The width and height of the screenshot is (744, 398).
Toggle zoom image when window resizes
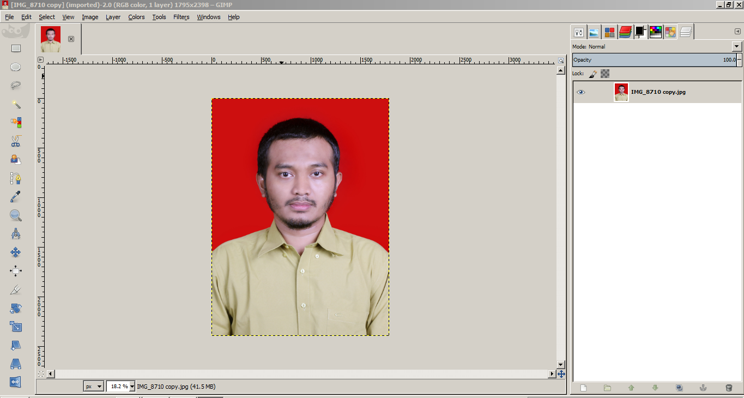pos(561,60)
